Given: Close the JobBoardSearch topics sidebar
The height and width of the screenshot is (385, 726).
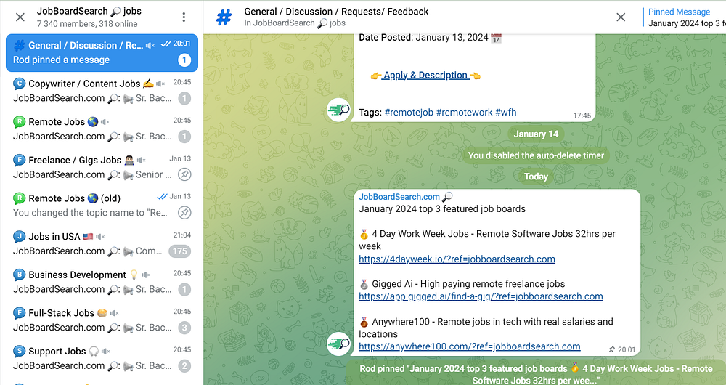Looking at the screenshot, I should [x=20, y=17].
